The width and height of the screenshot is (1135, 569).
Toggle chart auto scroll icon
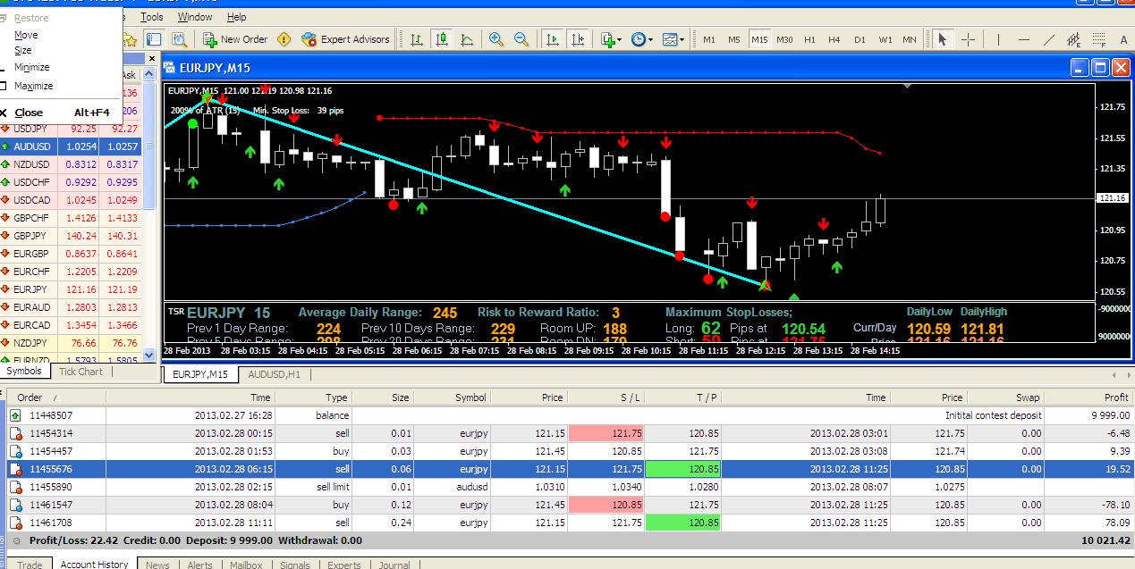tap(554, 39)
